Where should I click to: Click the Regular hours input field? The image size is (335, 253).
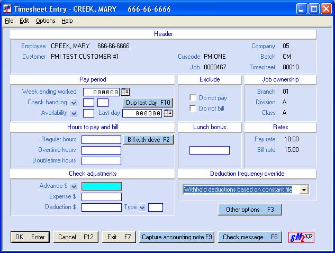pos(101,140)
